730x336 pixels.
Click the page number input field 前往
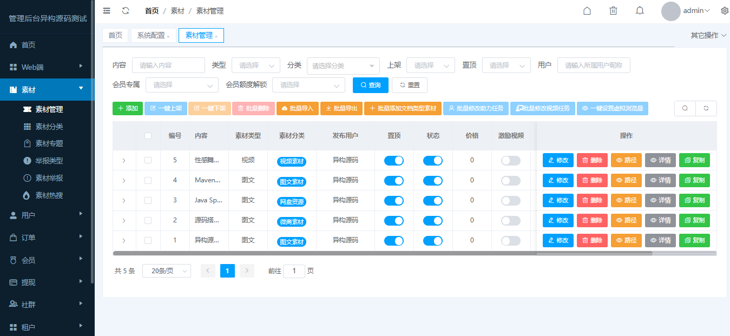[x=294, y=271]
